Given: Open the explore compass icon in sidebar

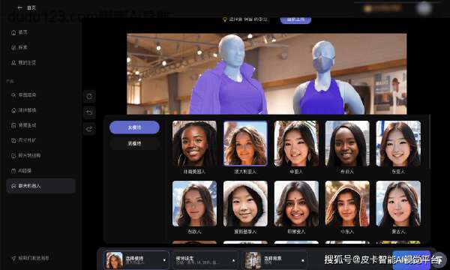Looking at the screenshot, I should point(13,48).
